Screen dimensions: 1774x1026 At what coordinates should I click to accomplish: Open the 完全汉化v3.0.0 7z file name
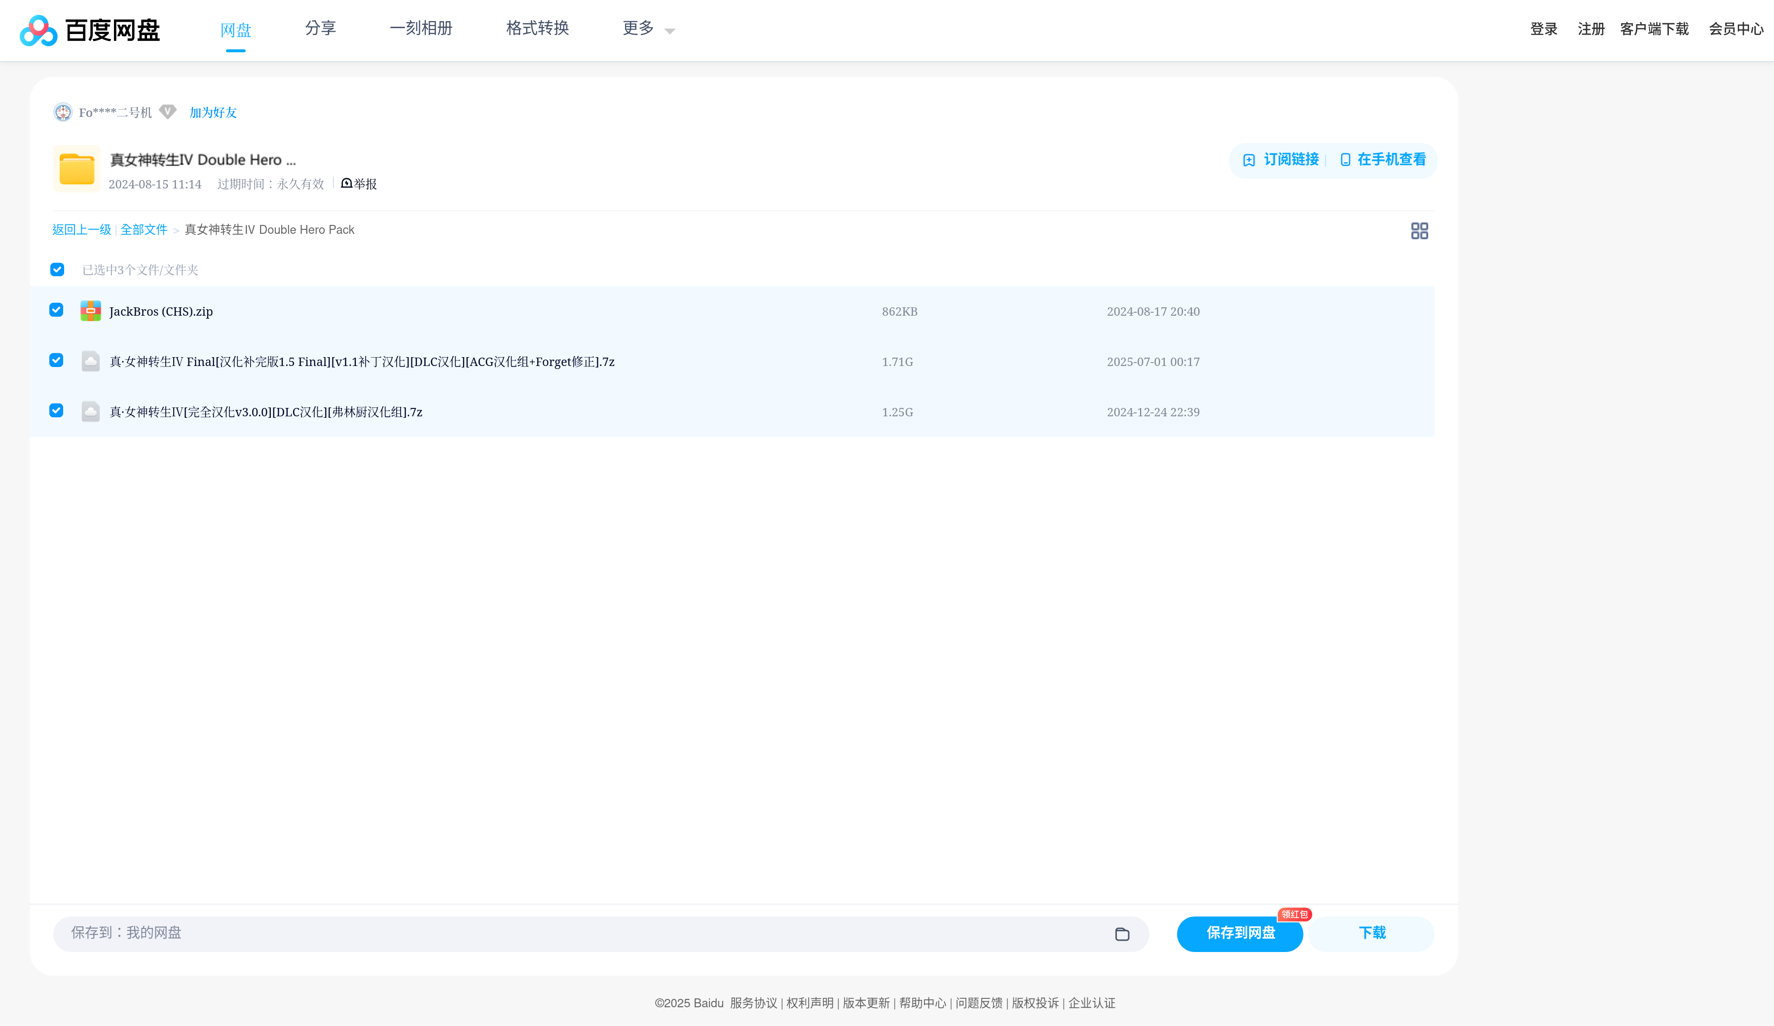[266, 412]
